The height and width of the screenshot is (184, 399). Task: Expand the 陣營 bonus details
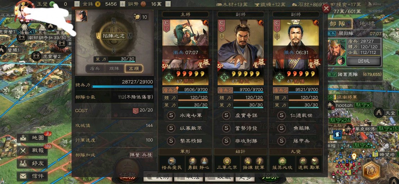(135, 155)
